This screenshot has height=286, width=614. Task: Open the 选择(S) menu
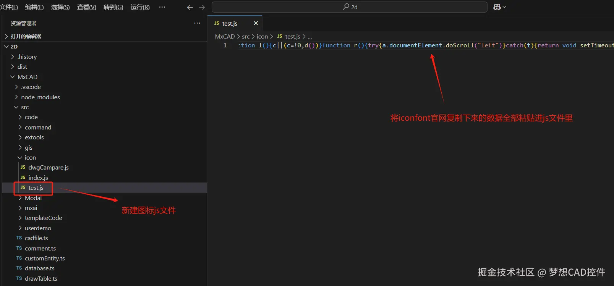[x=60, y=7]
